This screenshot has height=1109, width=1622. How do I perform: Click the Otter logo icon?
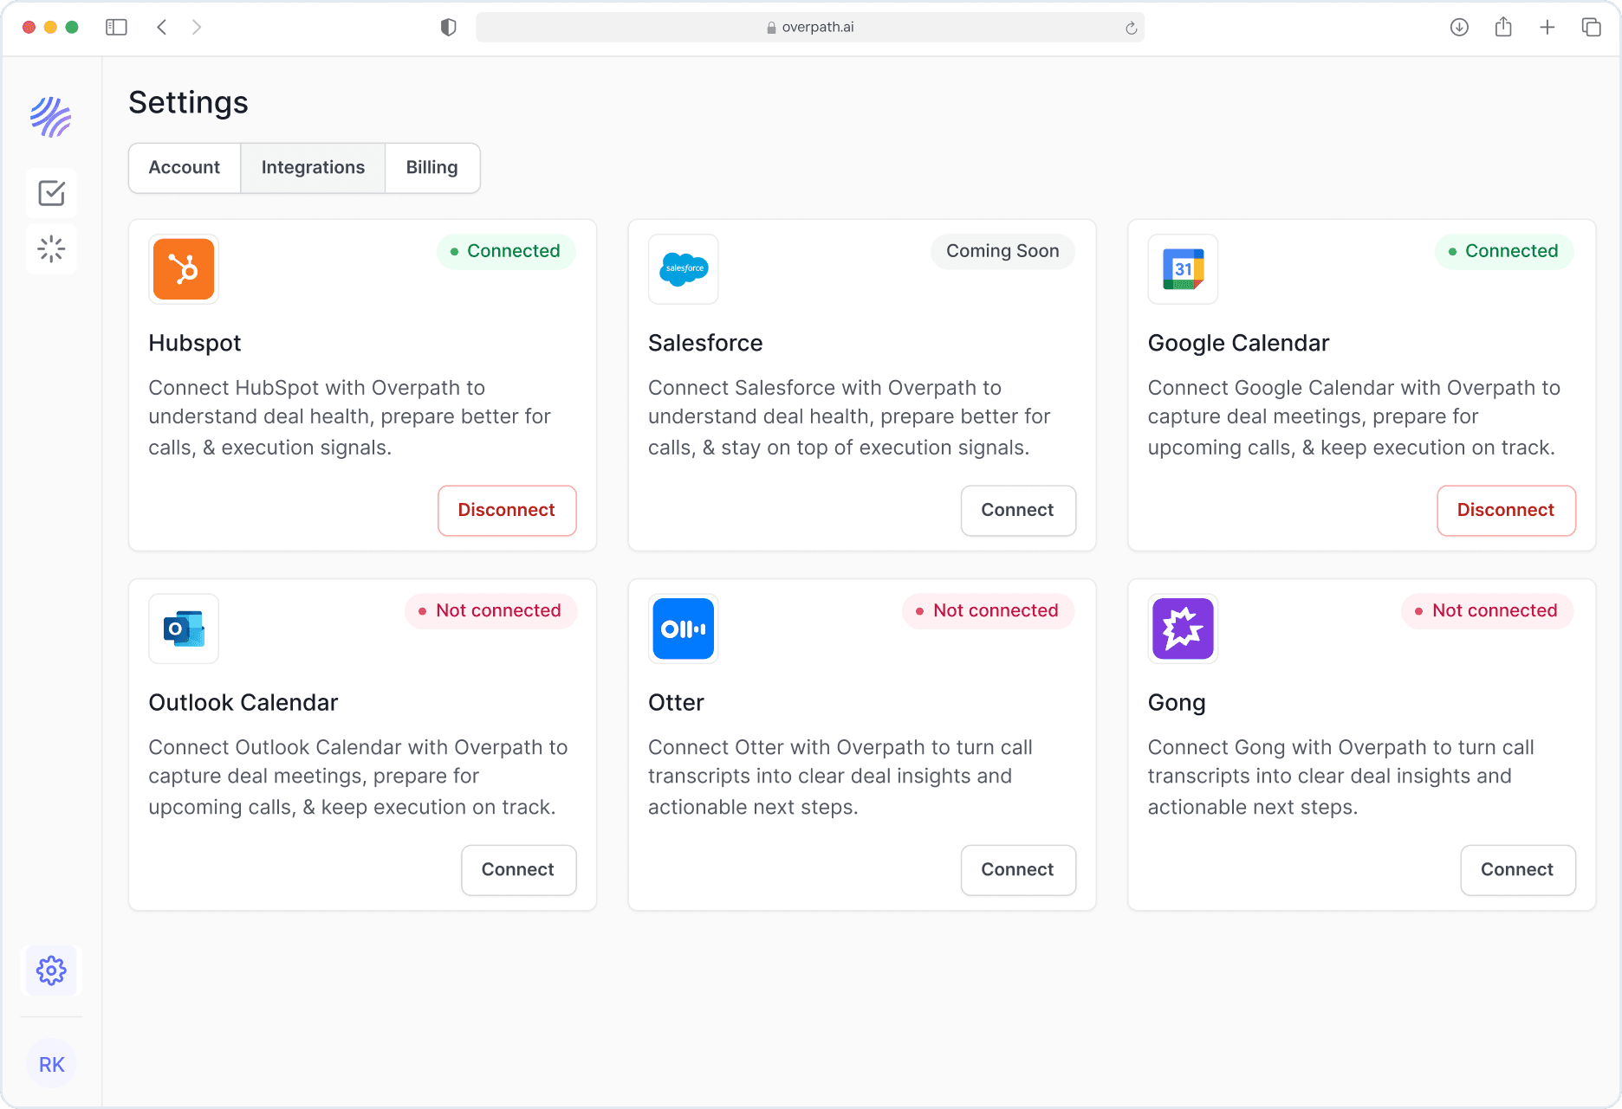pos(684,629)
